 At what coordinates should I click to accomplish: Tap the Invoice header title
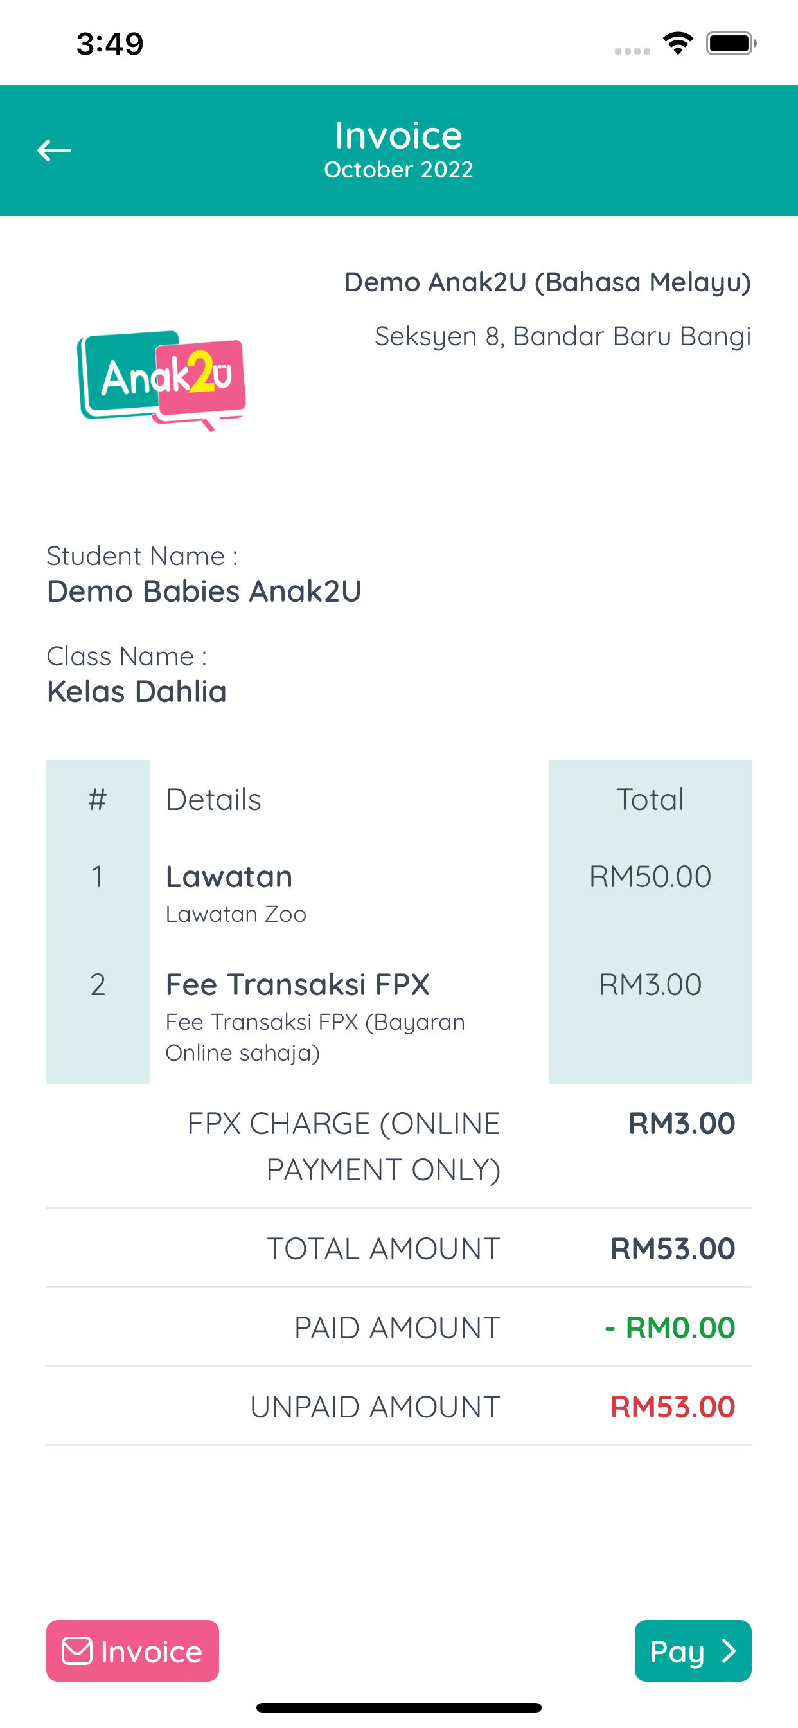[x=399, y=136]
